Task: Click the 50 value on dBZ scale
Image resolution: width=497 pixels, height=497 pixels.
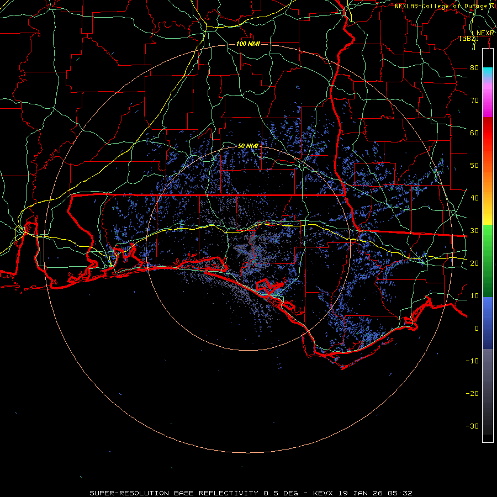Action: (474, 166)
